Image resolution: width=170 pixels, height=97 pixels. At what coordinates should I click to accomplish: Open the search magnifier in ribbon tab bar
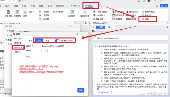pyautogui.click(x=101, y=6)
